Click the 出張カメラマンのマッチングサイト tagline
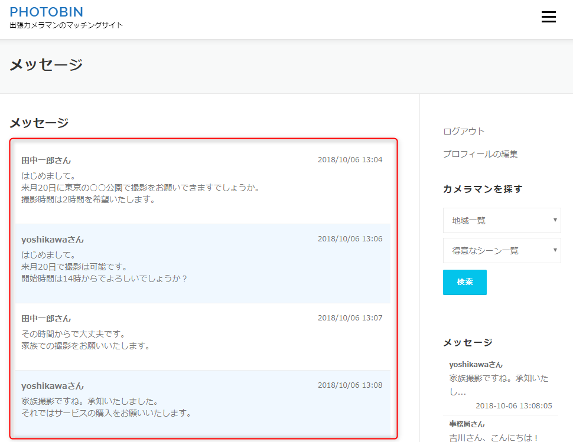This screenshot has width=573, height=442. click(x=66, y=25)
